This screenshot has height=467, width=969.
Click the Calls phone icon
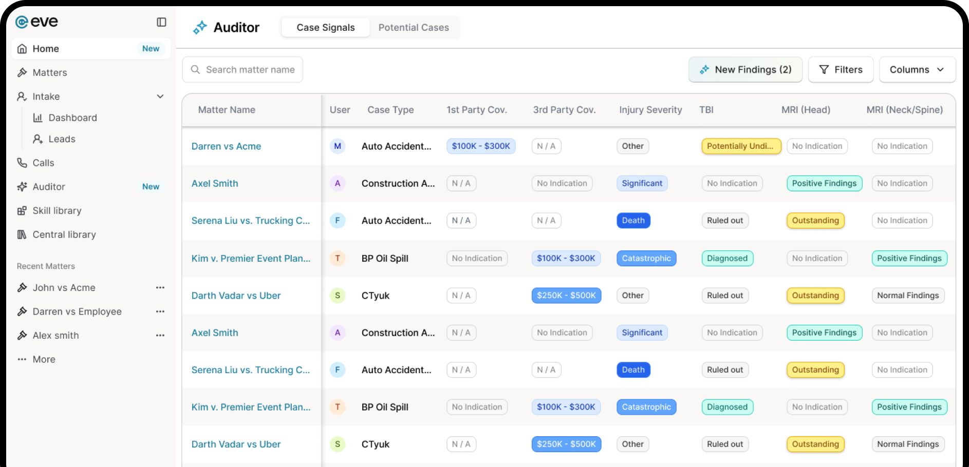22,163
